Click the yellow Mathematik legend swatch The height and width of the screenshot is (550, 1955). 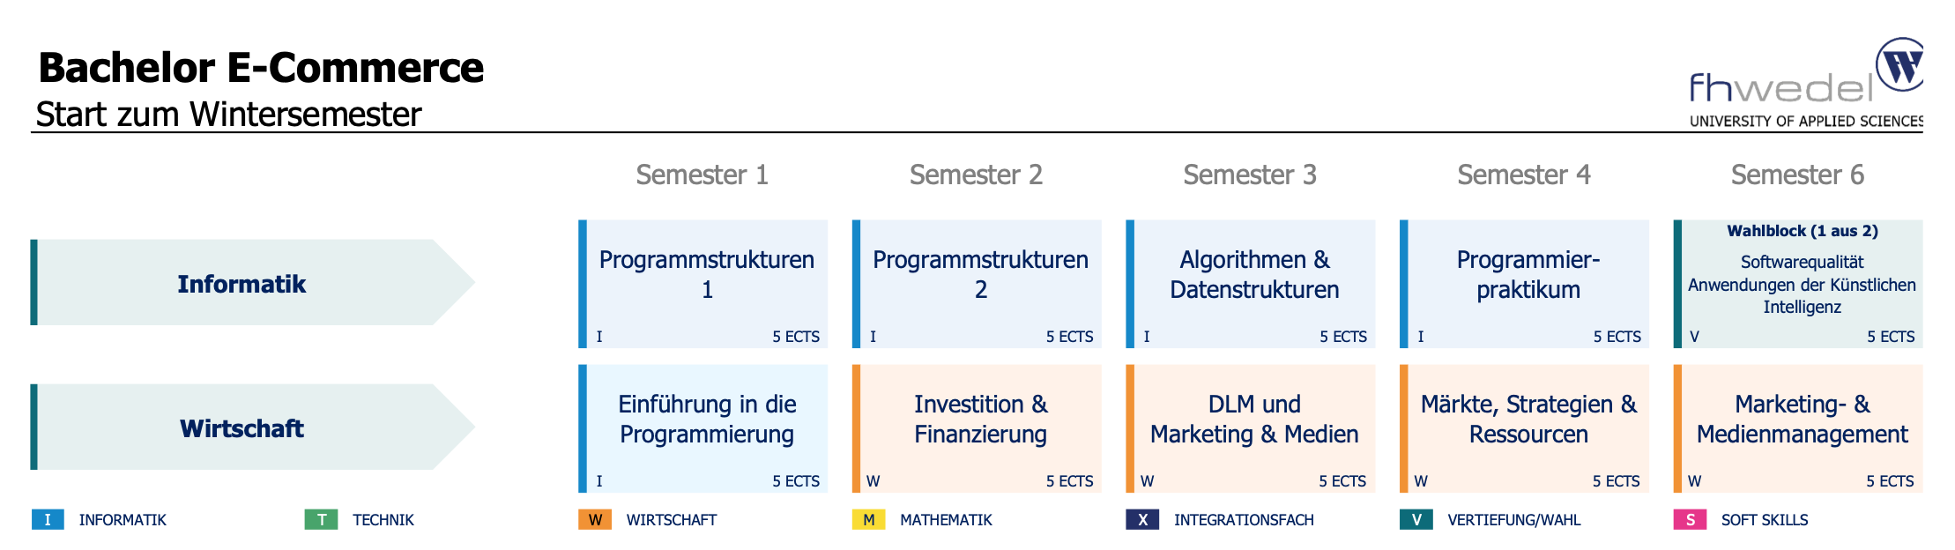(x=868, y=519)
